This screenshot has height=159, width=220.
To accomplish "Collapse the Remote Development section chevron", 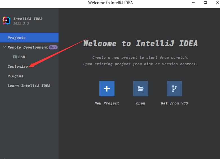I will pos(5,47).
